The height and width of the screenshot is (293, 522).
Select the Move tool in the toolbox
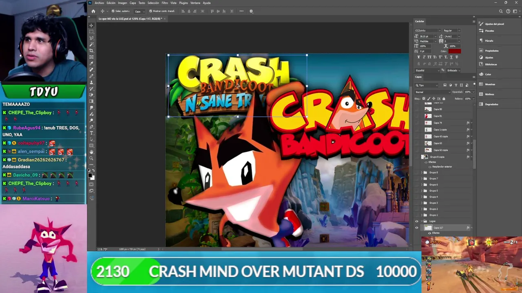click(91, 25)
